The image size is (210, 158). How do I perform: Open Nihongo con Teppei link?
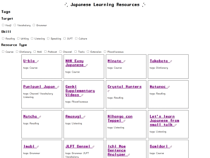click(x=120, y=119)
